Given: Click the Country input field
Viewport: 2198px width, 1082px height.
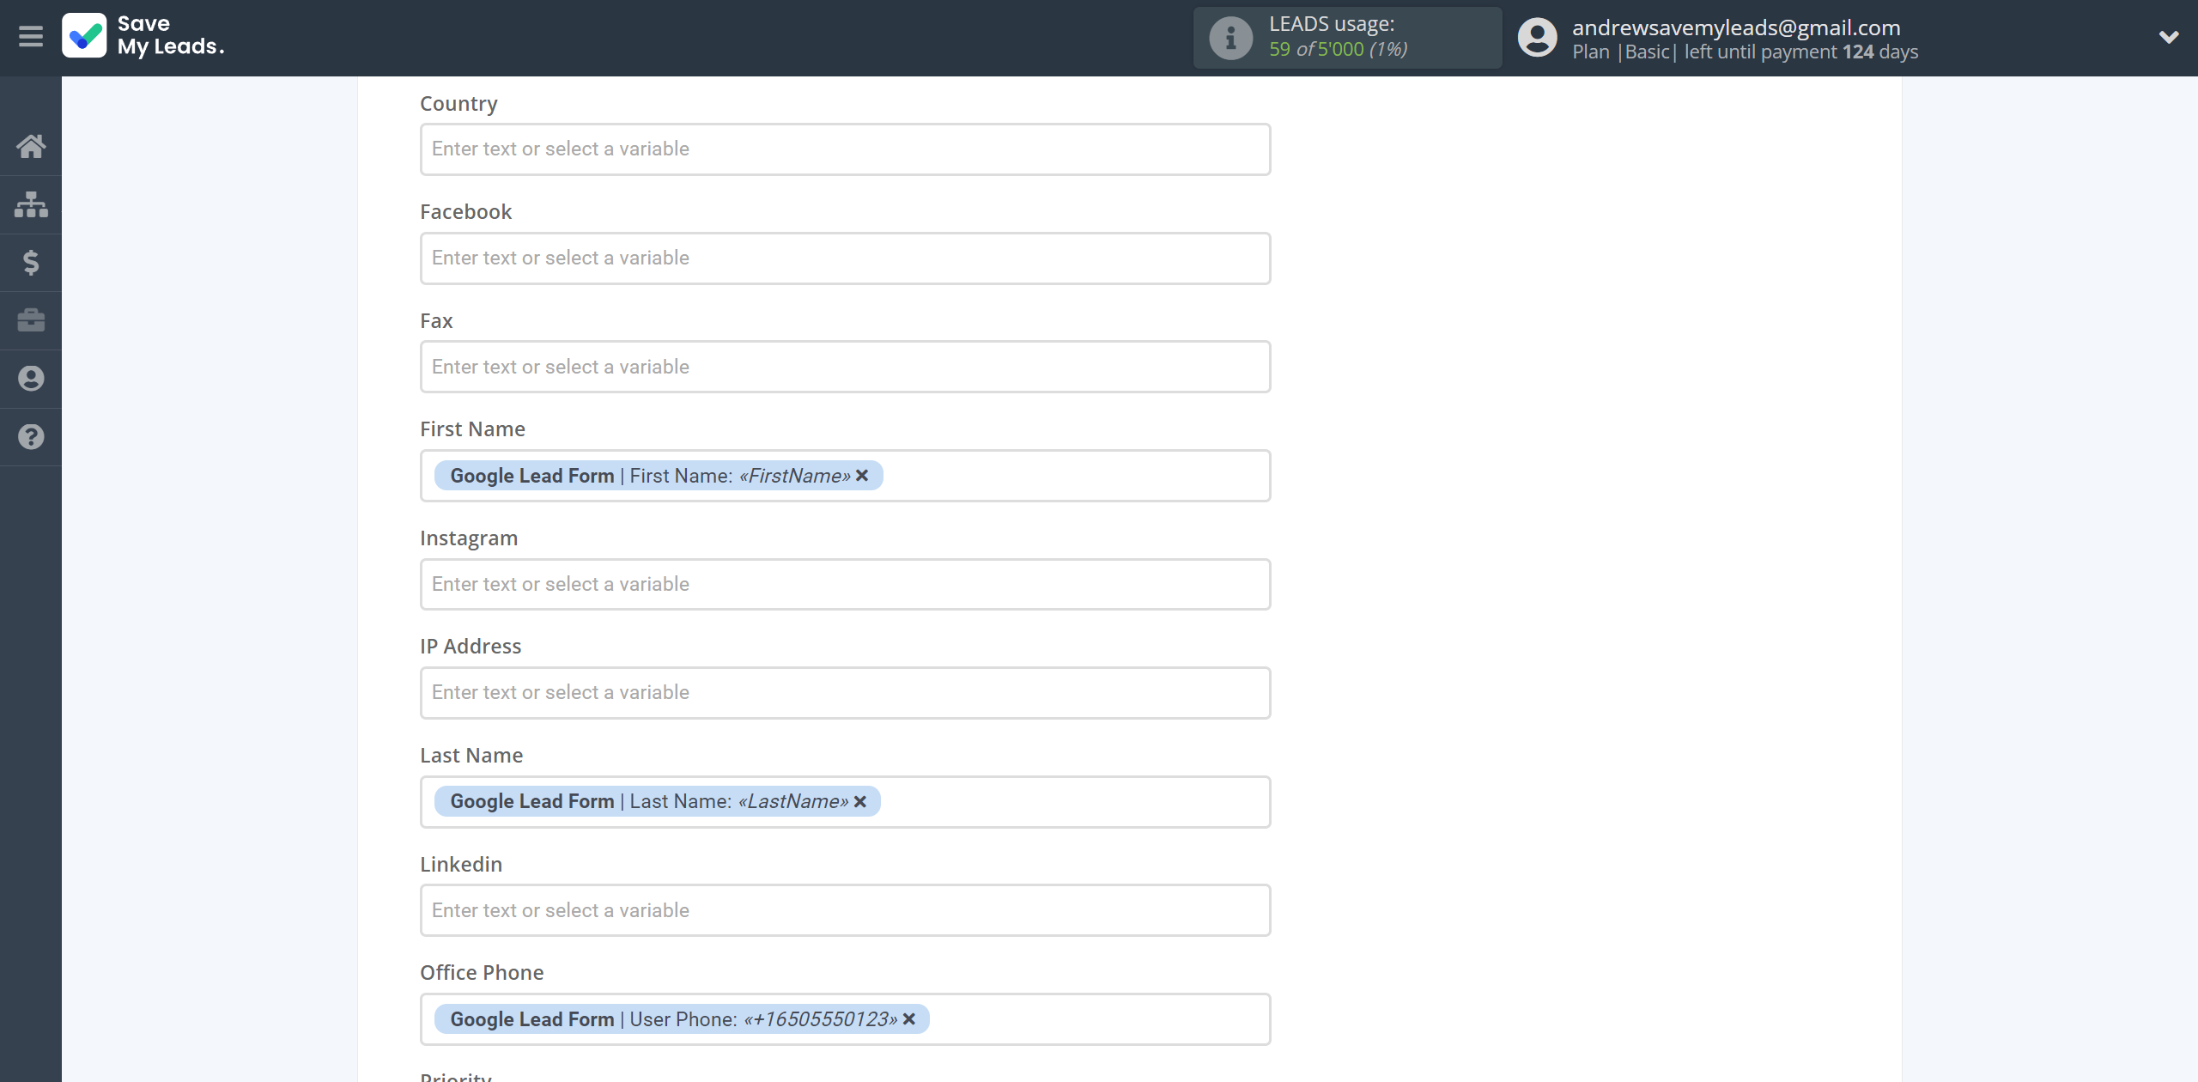Looking at the screenshot, I should [845, 149].
